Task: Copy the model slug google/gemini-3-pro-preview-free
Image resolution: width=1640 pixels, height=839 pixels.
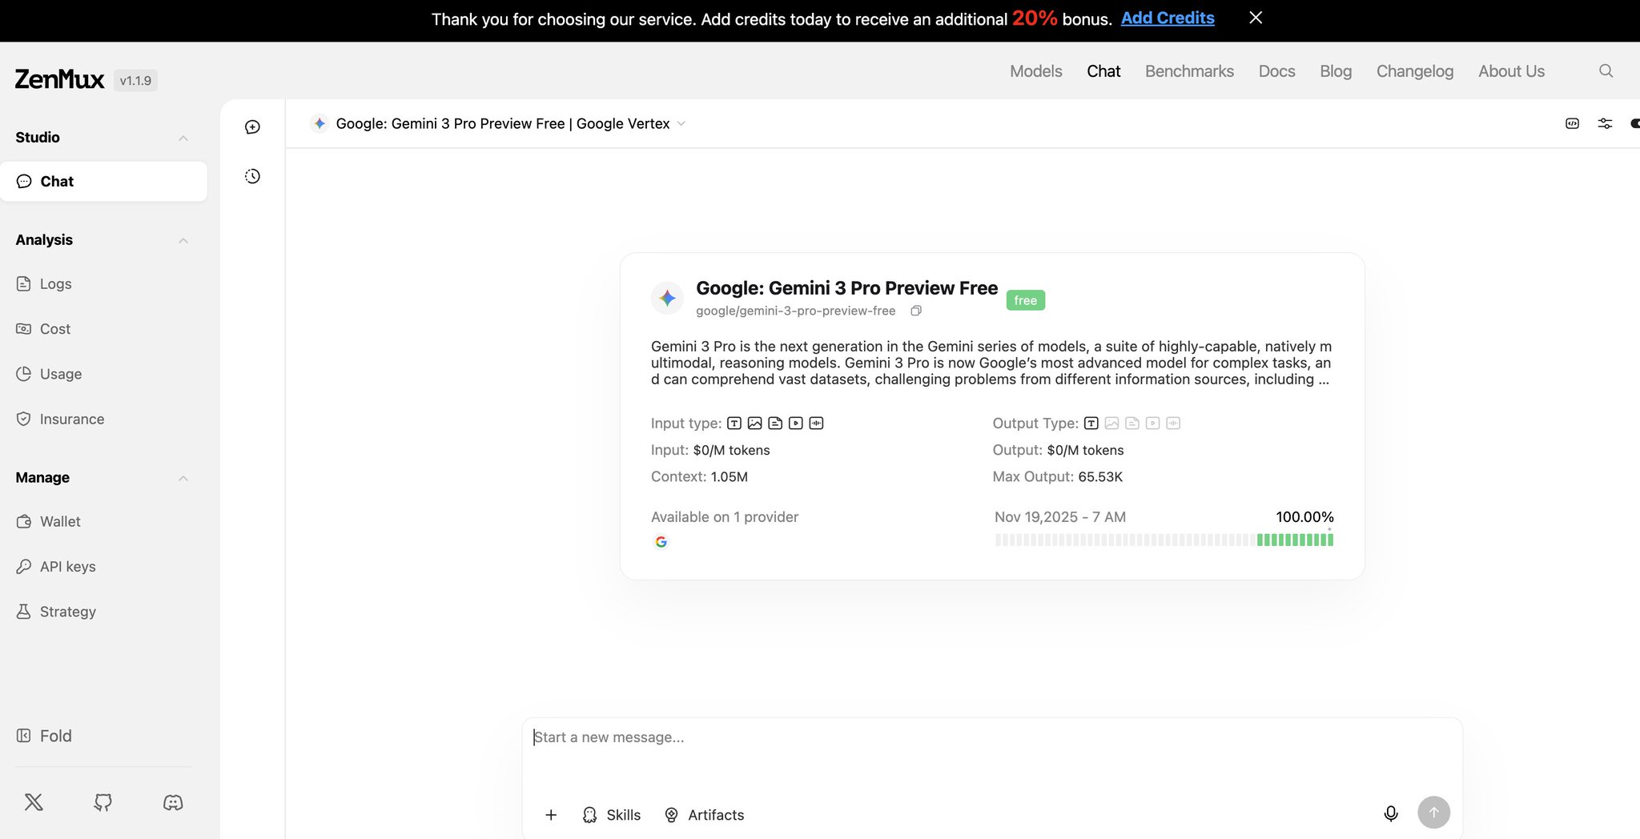Action: [x=916, y=311]
